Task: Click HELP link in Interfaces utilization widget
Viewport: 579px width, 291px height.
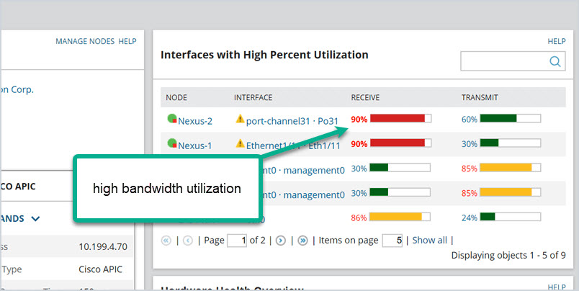Action: [557, 41]
